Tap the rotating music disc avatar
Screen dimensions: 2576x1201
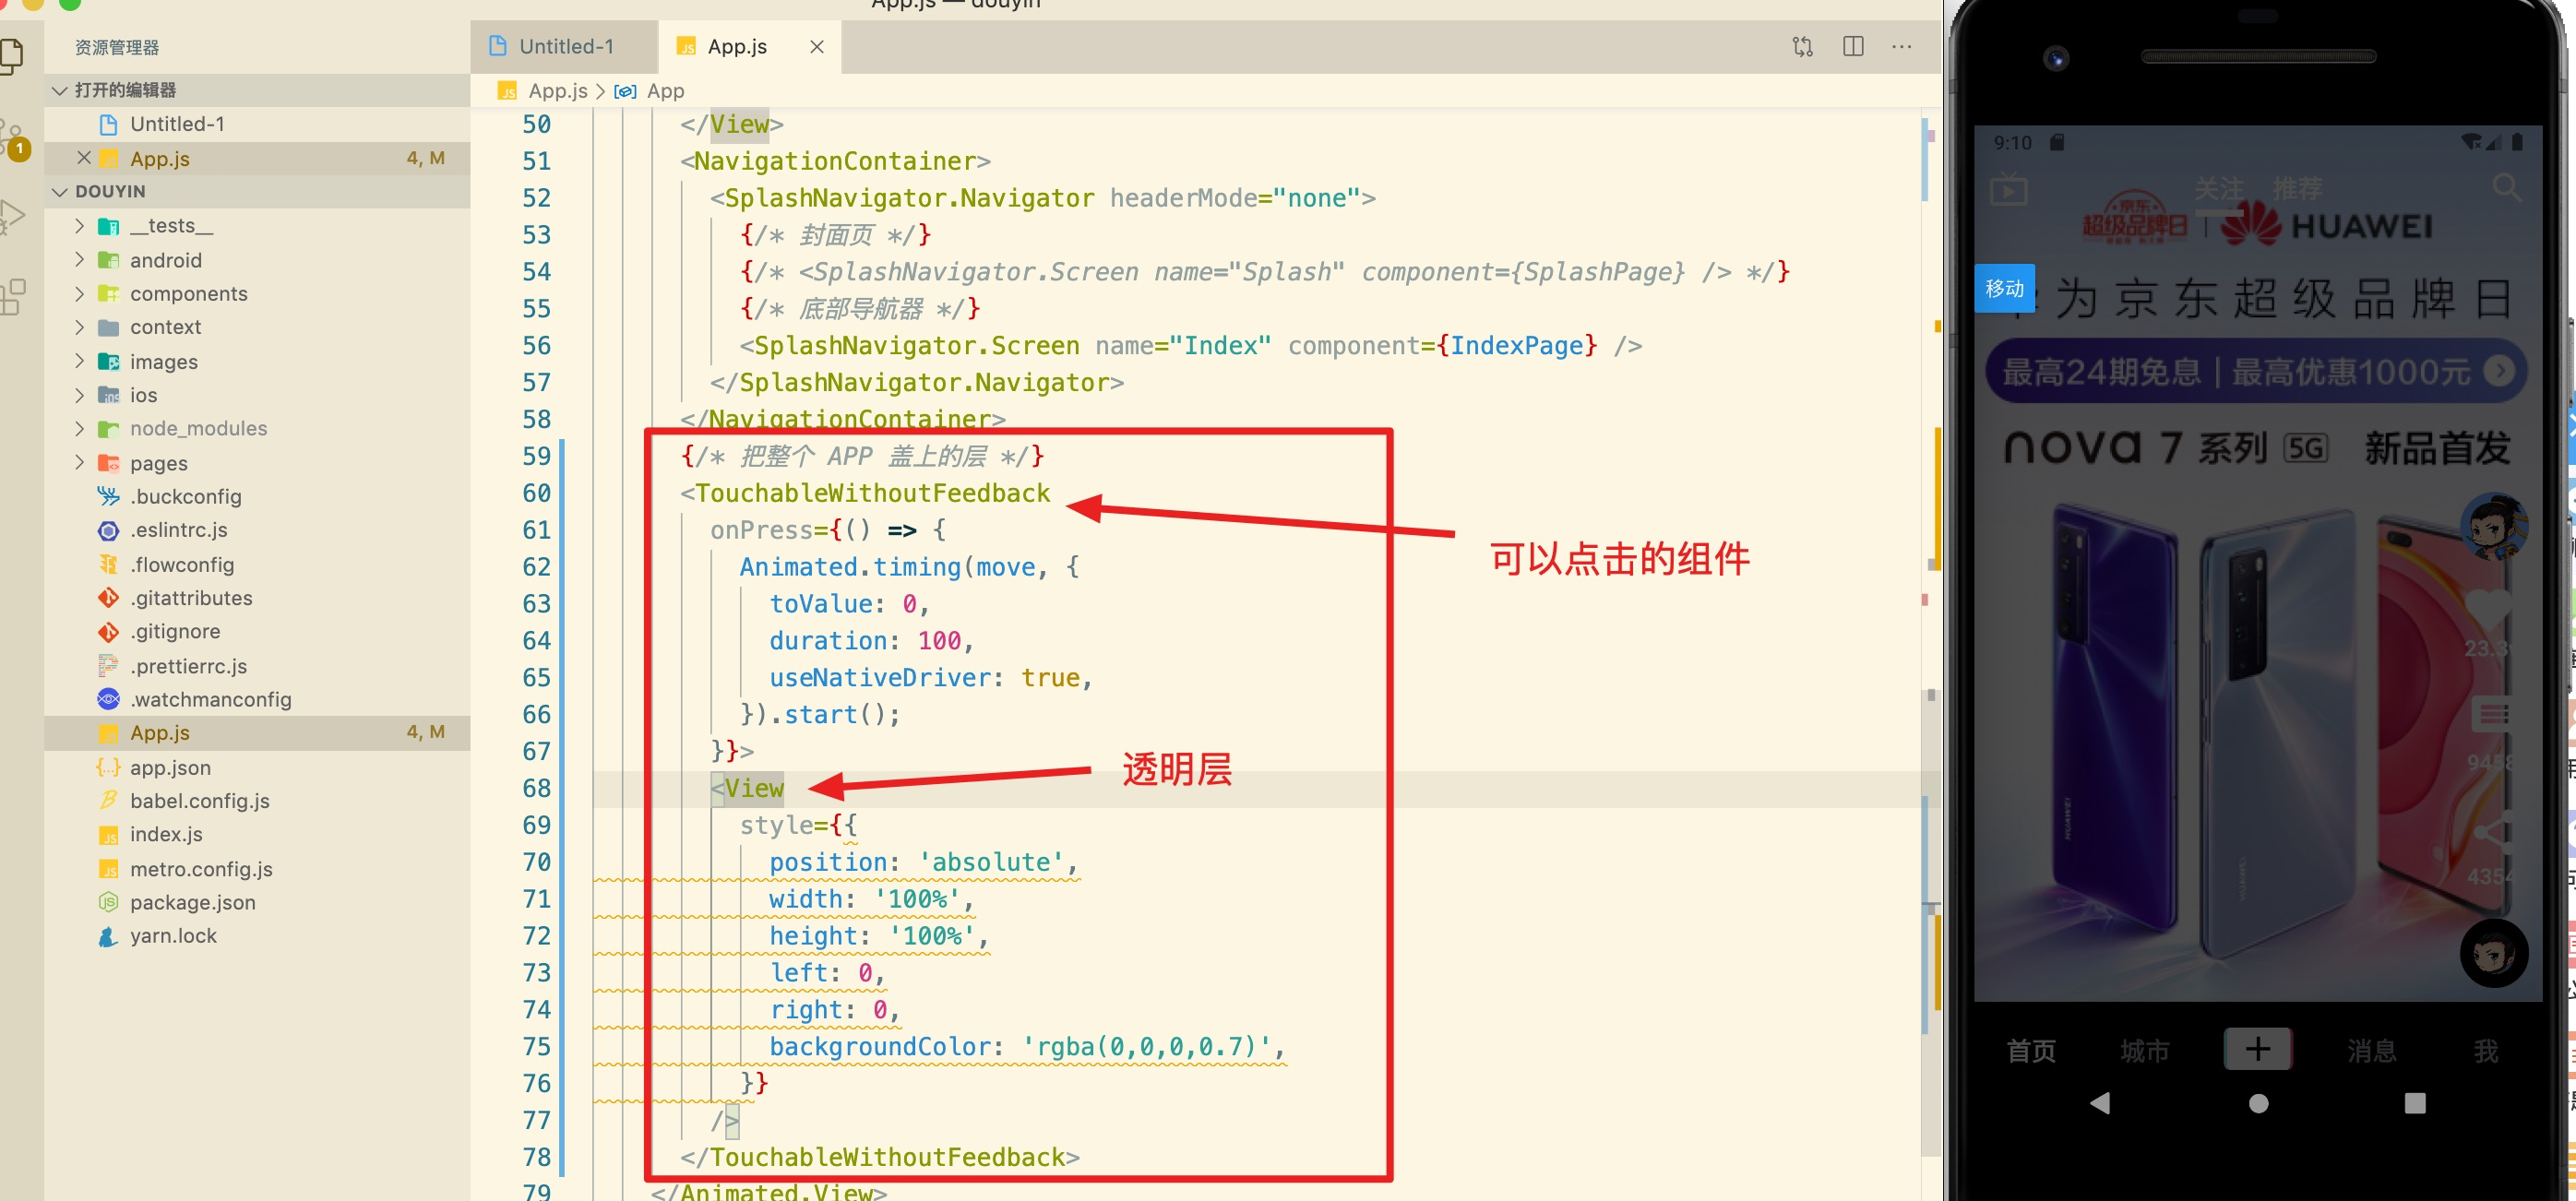(x=2494, y=953)
